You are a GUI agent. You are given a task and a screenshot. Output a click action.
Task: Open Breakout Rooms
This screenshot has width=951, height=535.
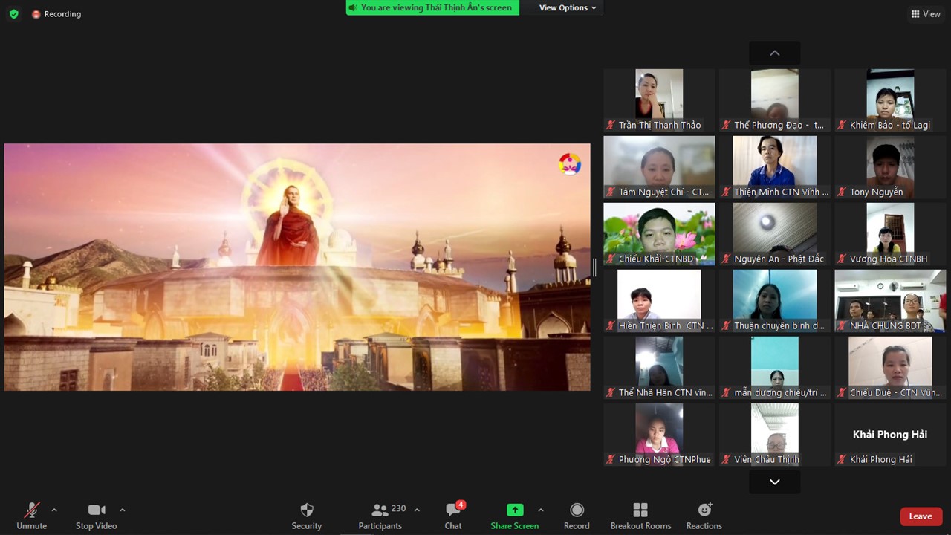[640, 515]
